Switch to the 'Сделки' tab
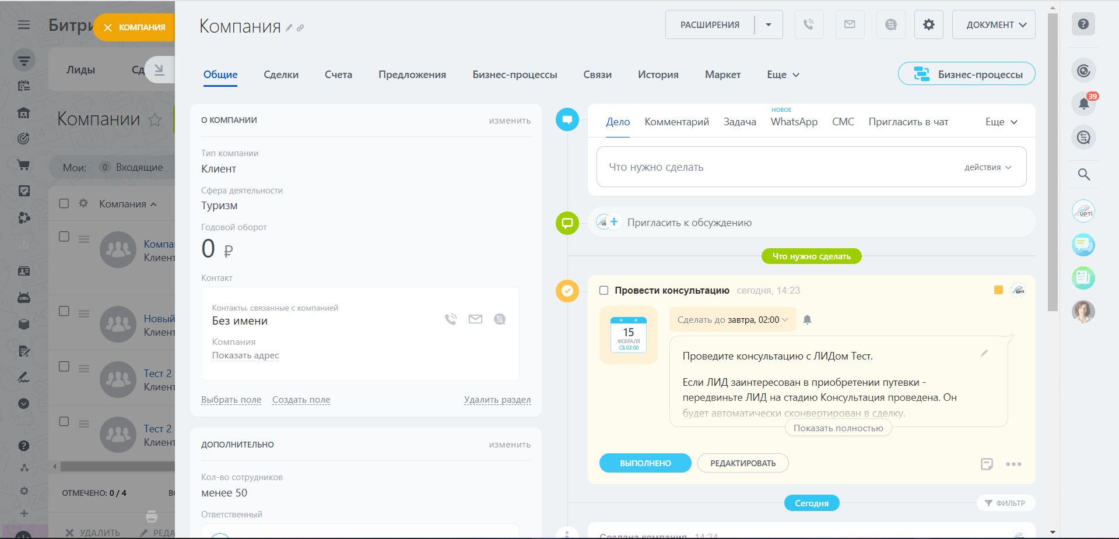This screenshot has width=1119, height=539. tap(280, 75)
